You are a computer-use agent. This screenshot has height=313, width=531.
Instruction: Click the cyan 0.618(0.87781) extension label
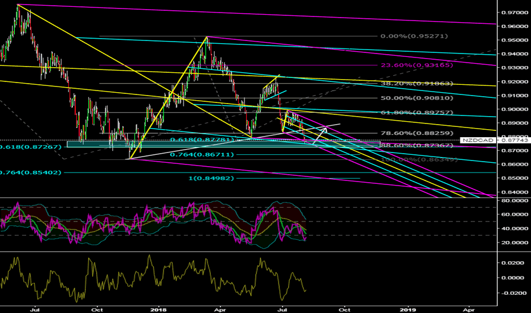[x=202, y=140]
